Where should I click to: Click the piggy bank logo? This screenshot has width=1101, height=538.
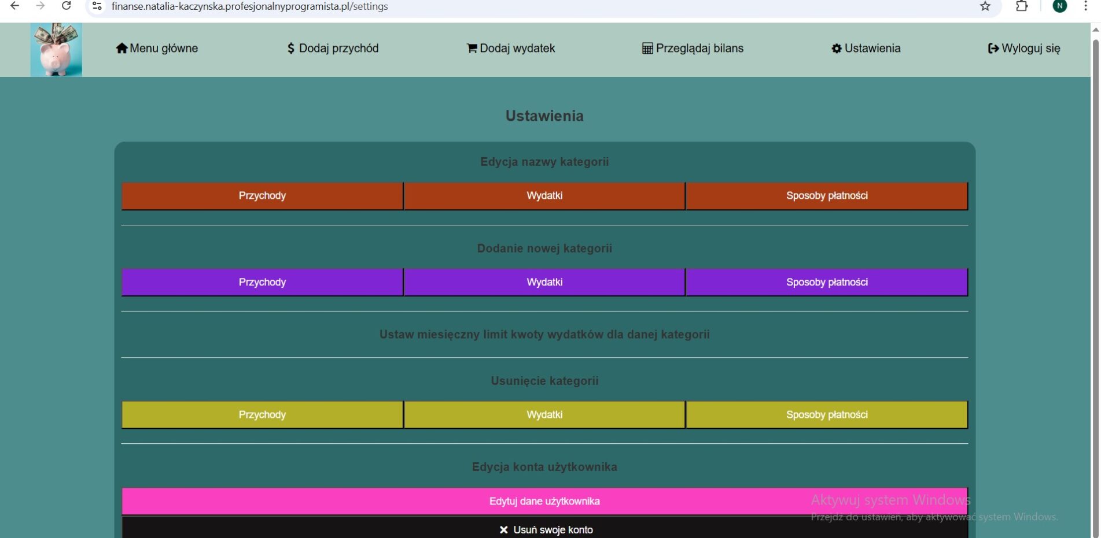pos(56,49)
